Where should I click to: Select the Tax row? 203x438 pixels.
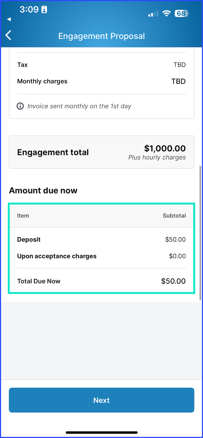[101, 65]
